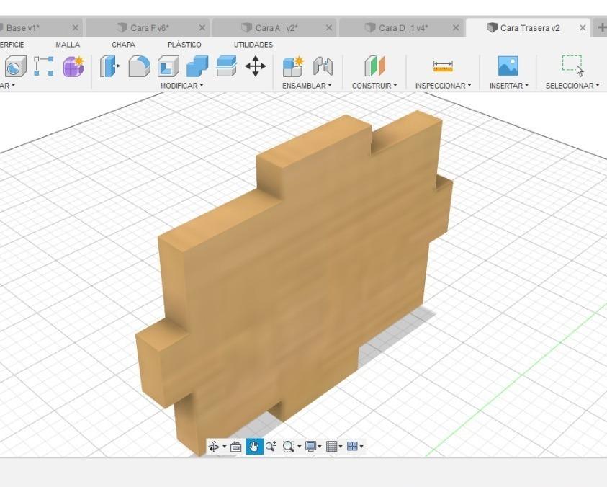
Task: Select the Press Pull tool
Action: [x=110, y=66]
